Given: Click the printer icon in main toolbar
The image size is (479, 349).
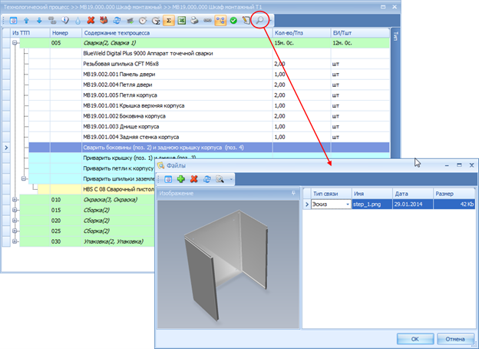Looking at the screenshot, I should click(x=194, y=21).
